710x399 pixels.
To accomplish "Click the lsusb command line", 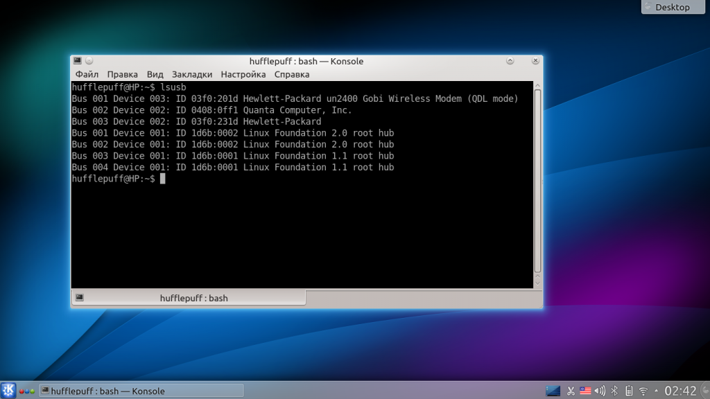I will [x=129, y=87].
